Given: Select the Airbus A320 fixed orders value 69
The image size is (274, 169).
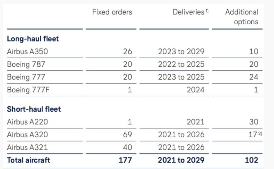Looking at the screenshot, I should point(127,135).
